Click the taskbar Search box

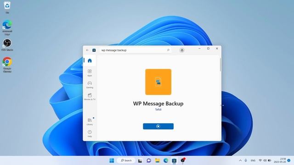[x=126, y=160]
